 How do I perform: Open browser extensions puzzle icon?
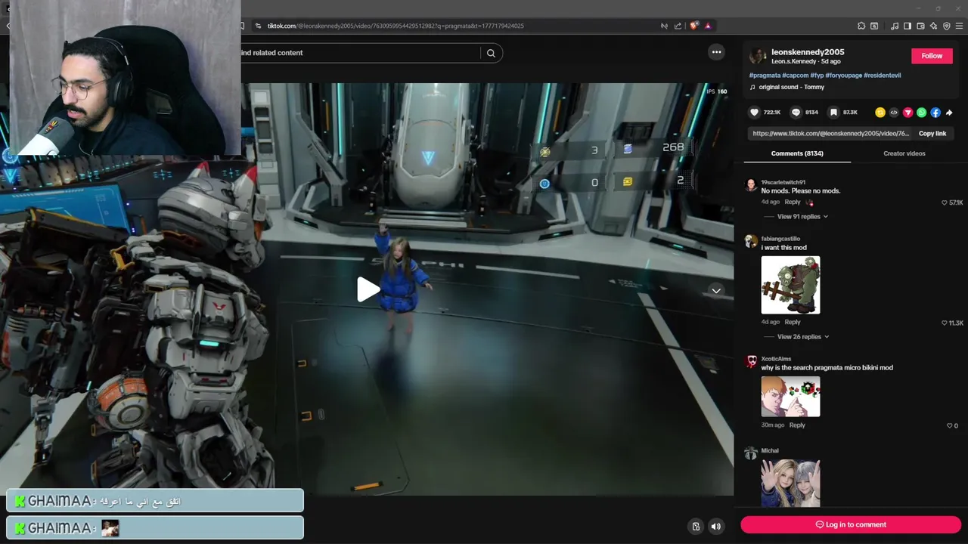[x=861, y=26]
